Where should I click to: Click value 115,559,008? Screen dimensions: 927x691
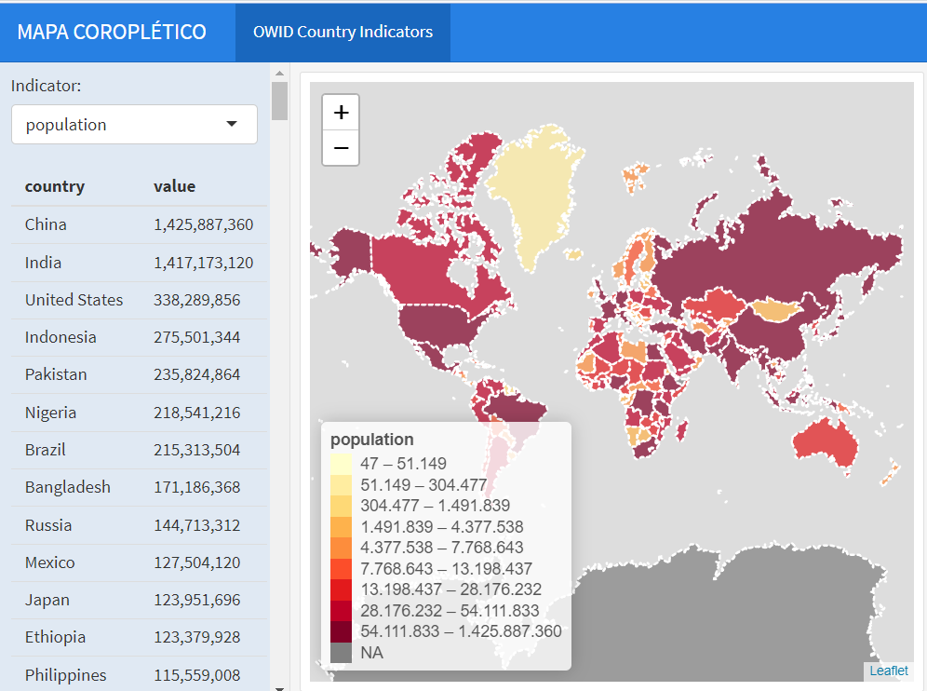(x=197, y=675)
